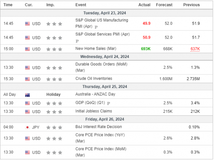Click importance stars for Durable Goods Orders
The width and height of the screenshot is (215, 161).
coord(54,68)
